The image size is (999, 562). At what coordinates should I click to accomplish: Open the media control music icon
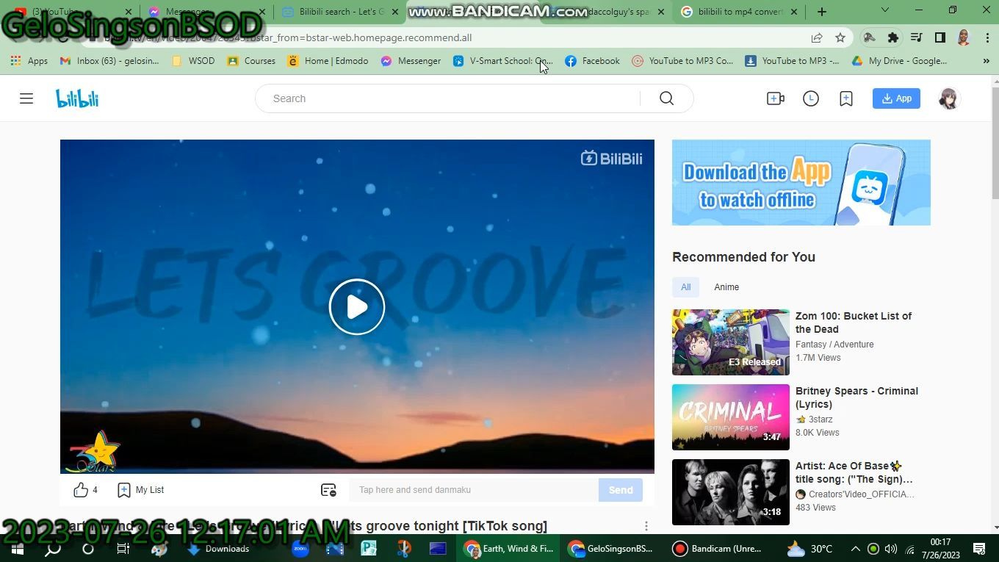917,37
